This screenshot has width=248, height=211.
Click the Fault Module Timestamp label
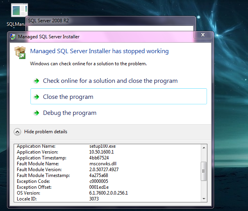coord(43,175)
